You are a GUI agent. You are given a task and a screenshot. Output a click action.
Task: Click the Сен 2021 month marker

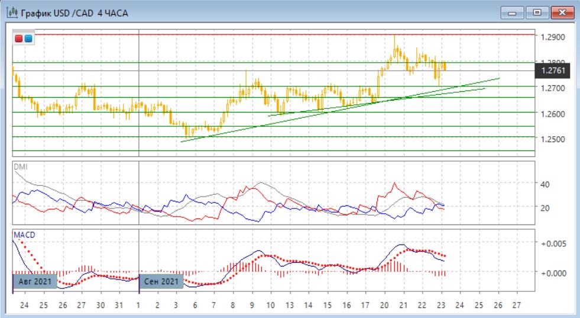161,282
